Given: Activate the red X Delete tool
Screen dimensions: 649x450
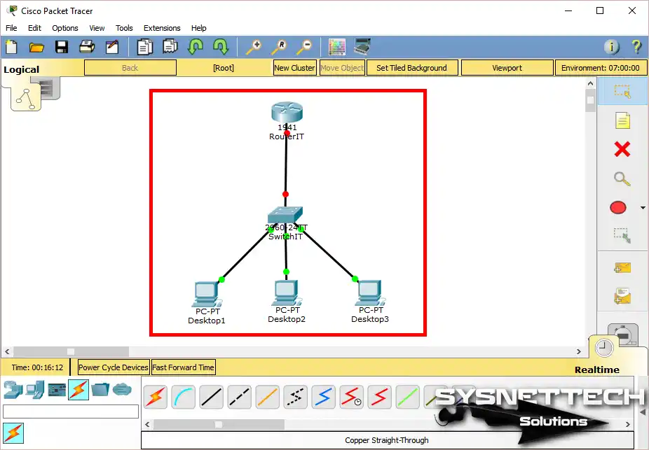Looking at the screenshot, I should tap(622, 149).
